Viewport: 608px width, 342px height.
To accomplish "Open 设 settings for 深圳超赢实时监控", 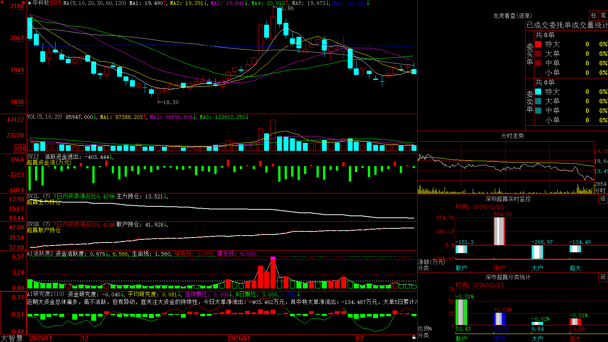I will [x=603, y=199].
